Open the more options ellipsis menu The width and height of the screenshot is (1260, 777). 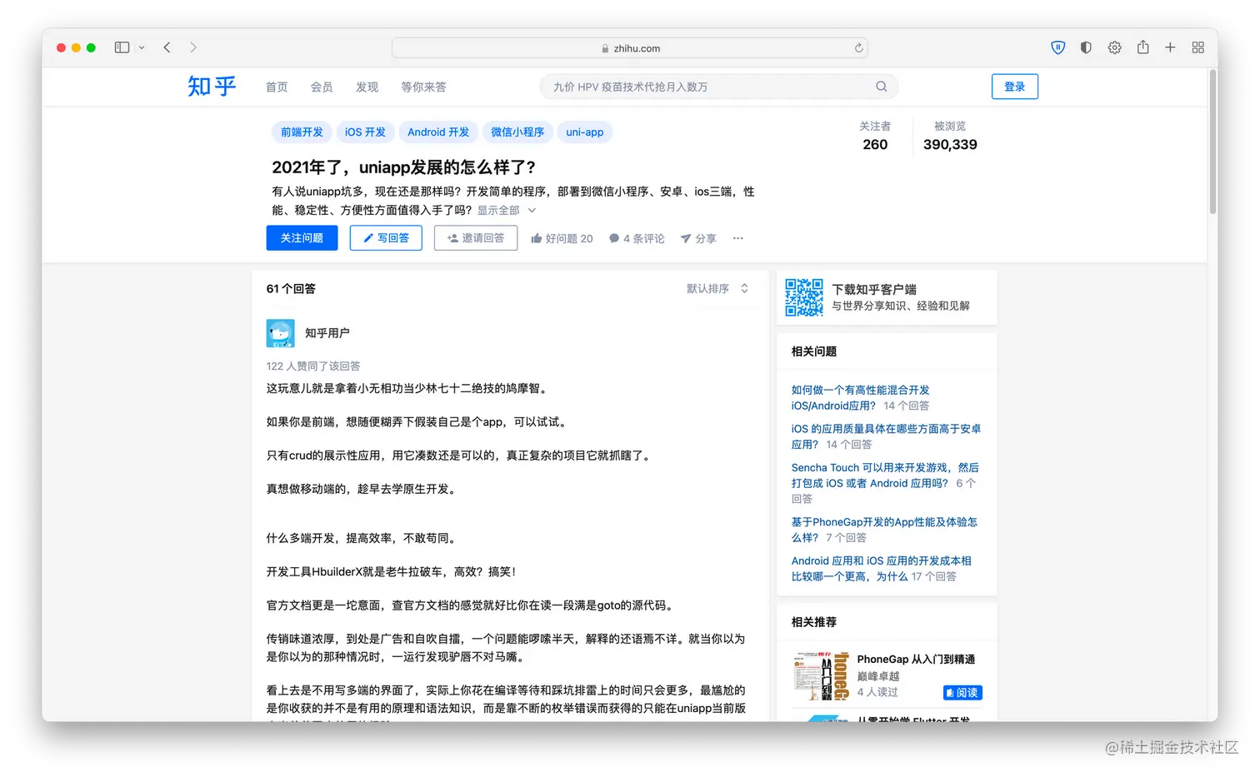click(737, 238)
